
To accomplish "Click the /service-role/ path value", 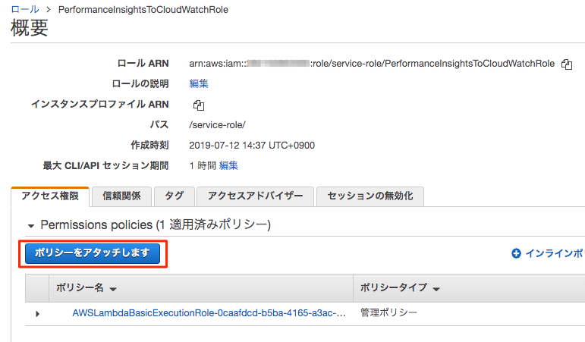I will click(217, 124).
